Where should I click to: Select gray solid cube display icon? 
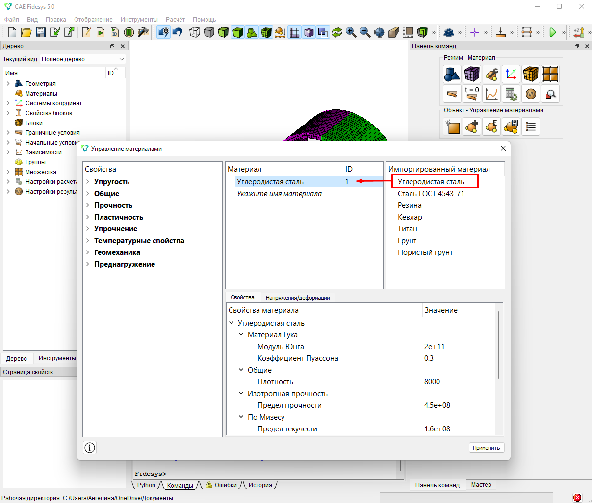209,32
